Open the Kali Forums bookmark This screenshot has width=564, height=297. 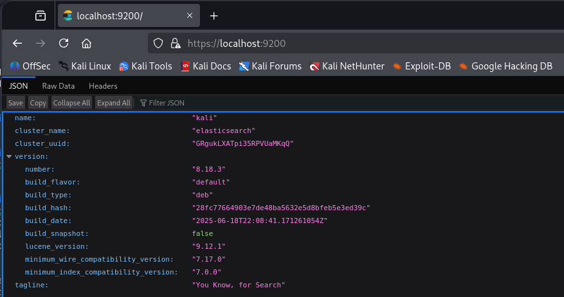click(270, 66)
